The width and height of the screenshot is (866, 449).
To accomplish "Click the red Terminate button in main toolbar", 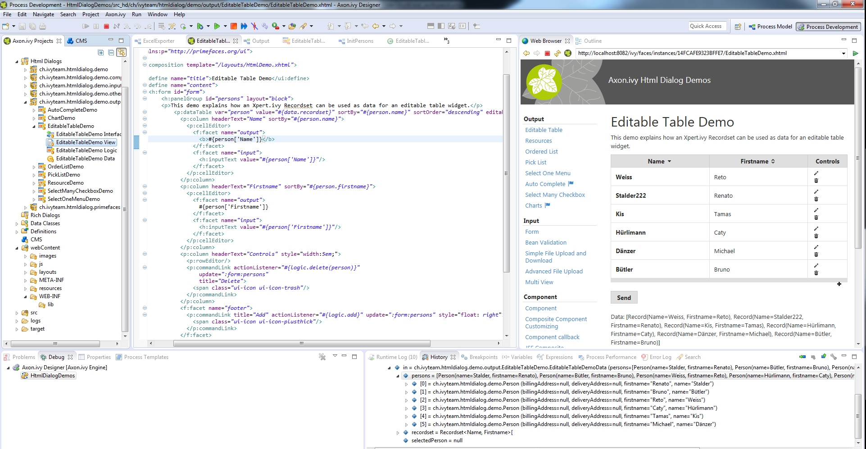I will click(106, 27).
